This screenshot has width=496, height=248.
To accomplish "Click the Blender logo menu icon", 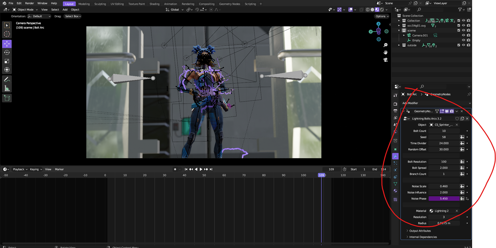I will point(4,3).
